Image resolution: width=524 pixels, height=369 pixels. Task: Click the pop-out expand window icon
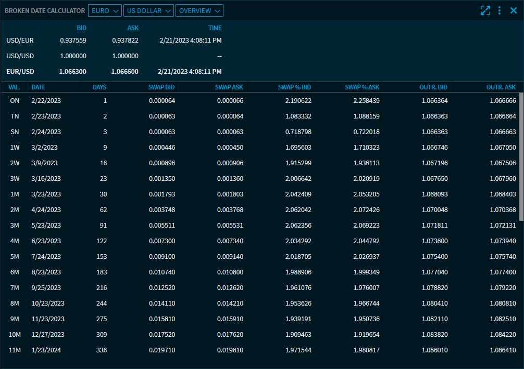[485, 10]
